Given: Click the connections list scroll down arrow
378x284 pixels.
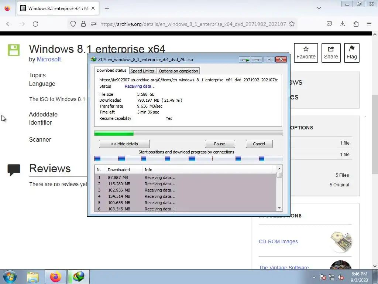Looking at the screenshot, I should tap(279, 208).
